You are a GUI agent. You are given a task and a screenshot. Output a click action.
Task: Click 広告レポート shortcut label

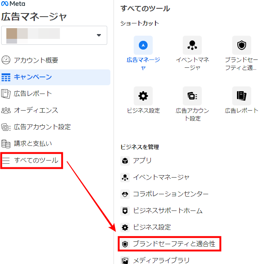241,111
